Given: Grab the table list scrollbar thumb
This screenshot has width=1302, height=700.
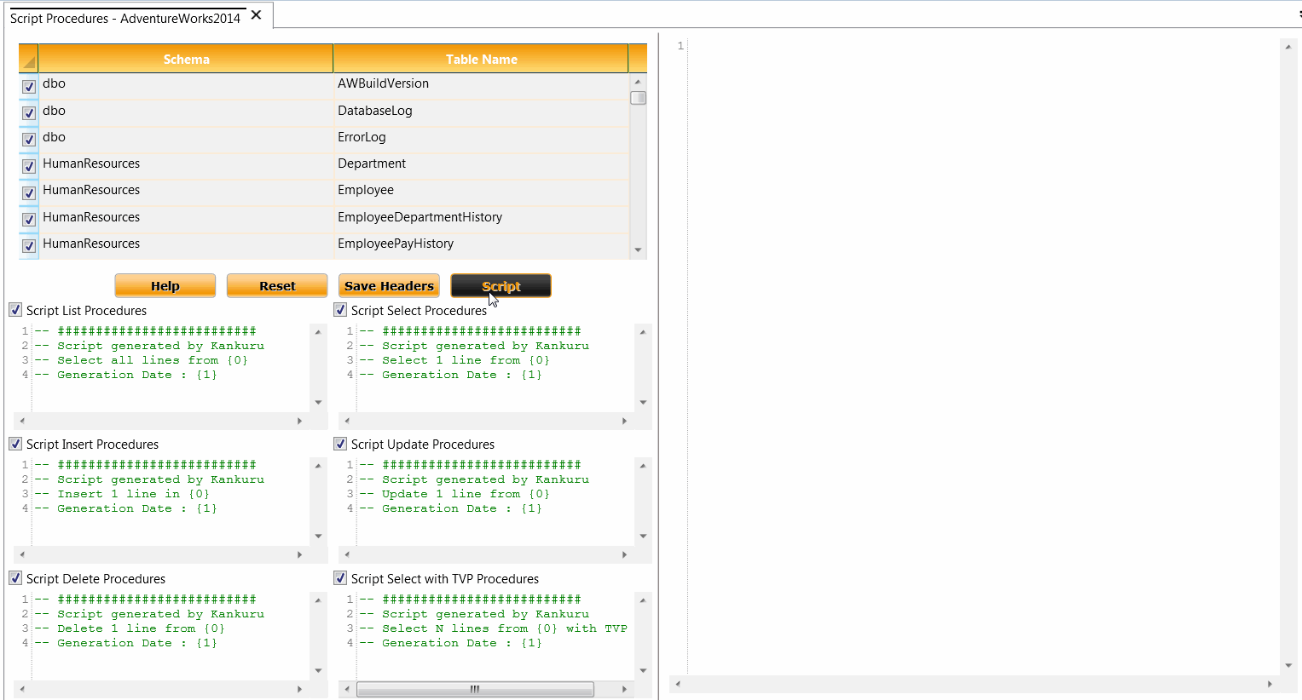Looking at the screenshot, I should click(x=638, y=98).
